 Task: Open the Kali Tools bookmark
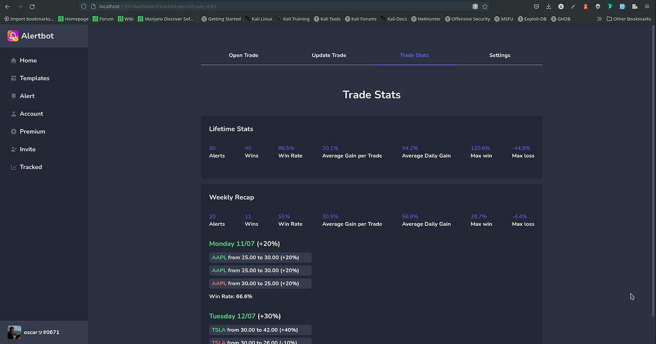point(327,19)
